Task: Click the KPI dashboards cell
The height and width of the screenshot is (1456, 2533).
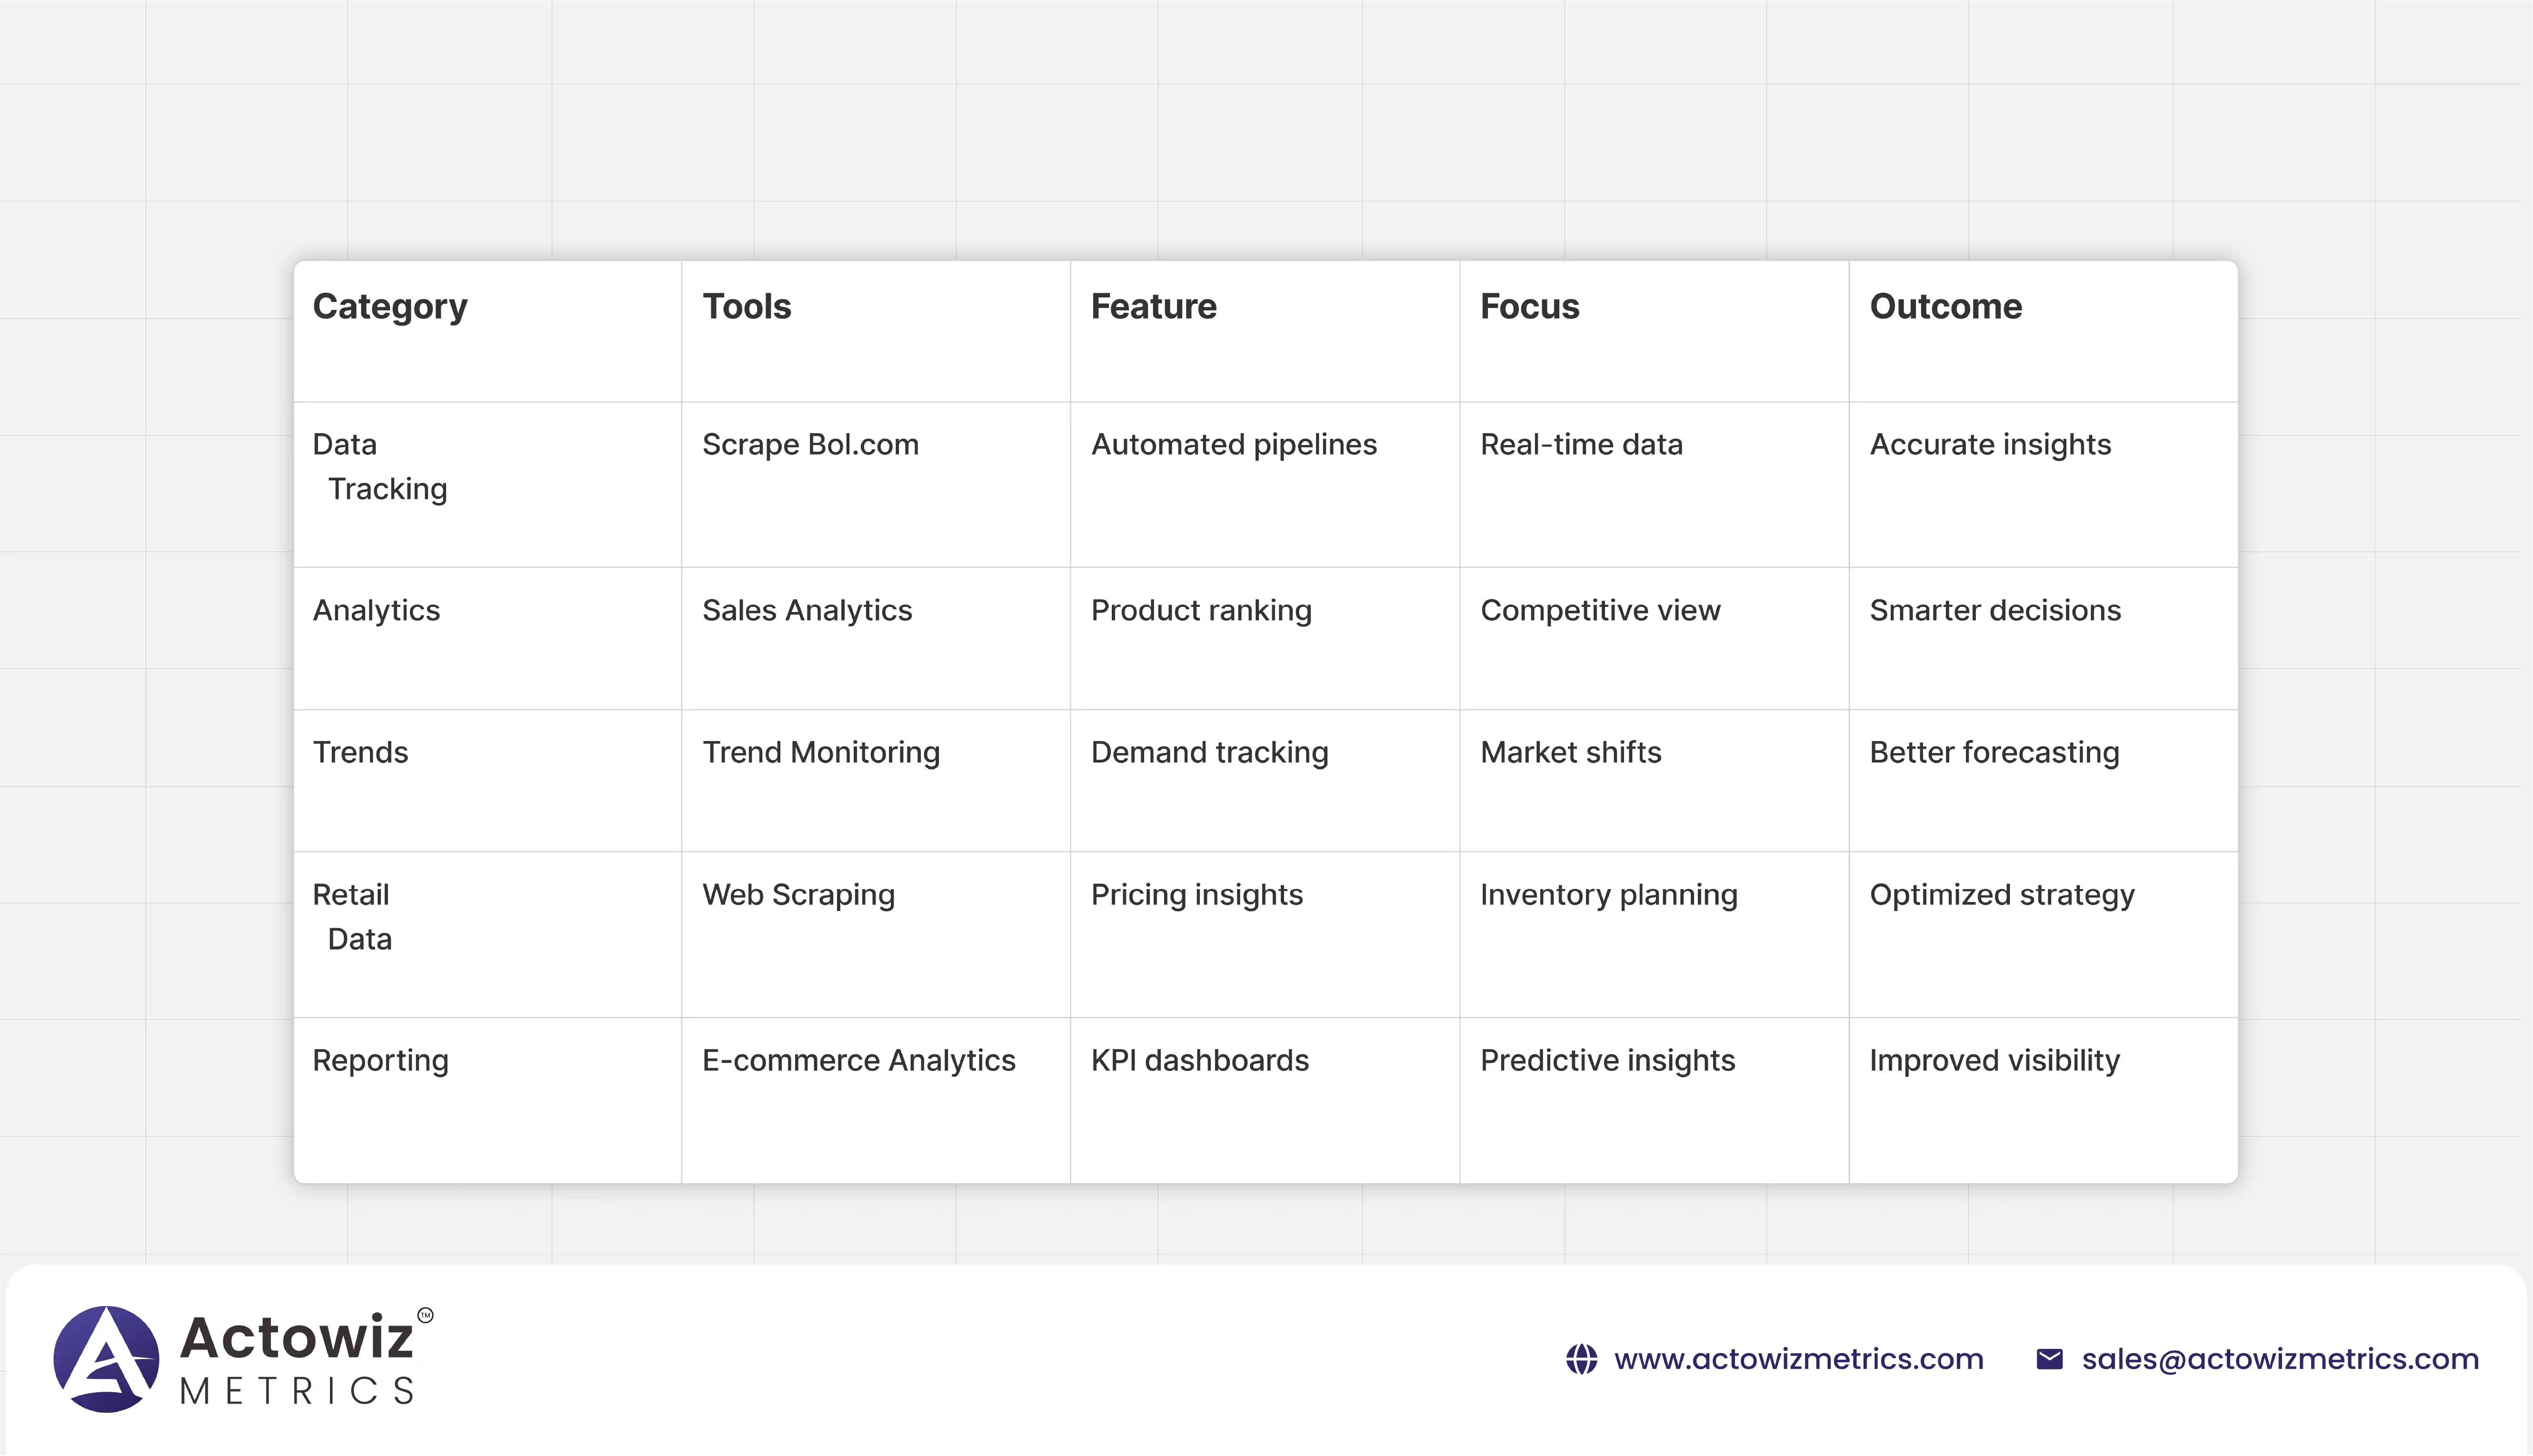Action: tap(1199, 1060)
